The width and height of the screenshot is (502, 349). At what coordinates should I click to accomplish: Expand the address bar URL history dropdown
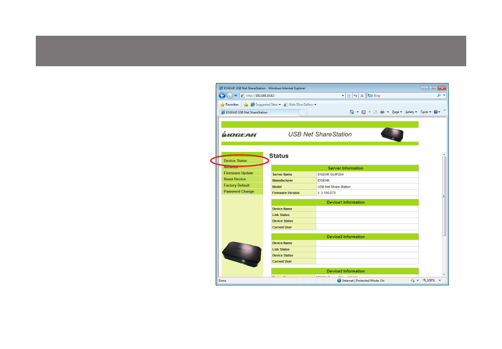click(343, 95)
